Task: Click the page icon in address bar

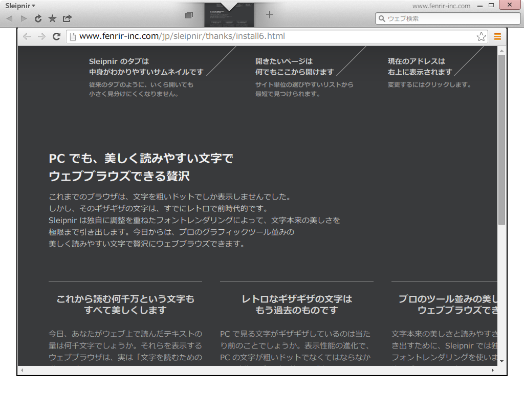Action: [x=73, y=36]
